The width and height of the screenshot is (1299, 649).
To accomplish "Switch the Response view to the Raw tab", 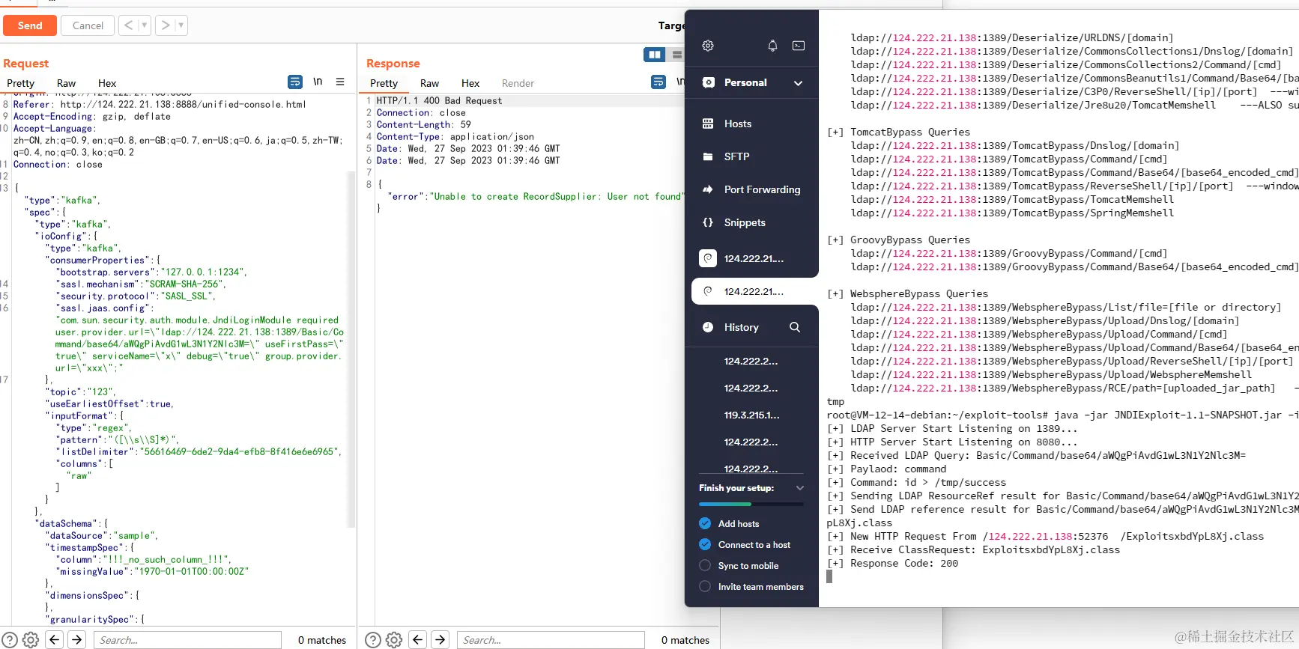I will [429, 83].
